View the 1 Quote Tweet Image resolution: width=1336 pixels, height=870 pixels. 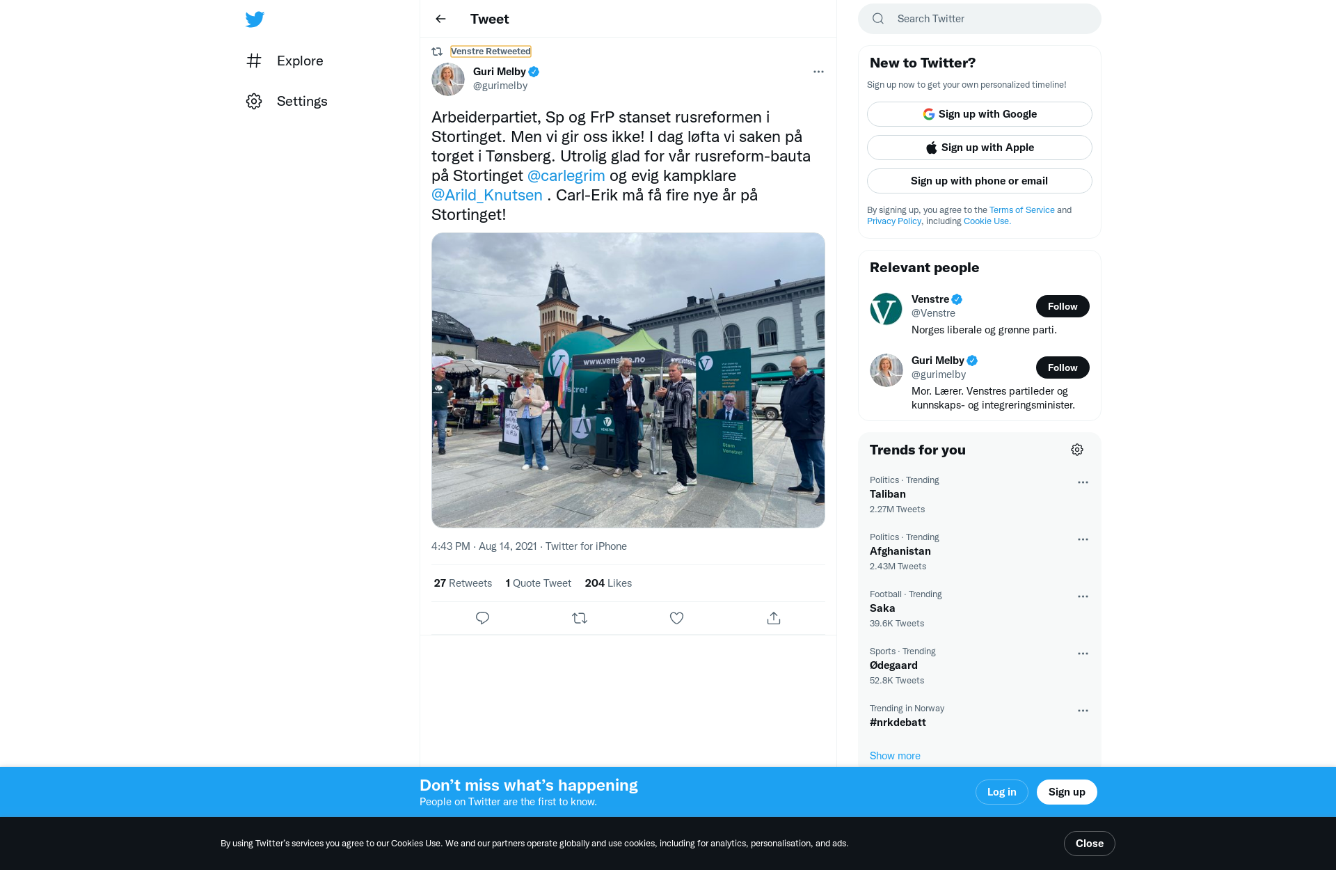point(538,583)
